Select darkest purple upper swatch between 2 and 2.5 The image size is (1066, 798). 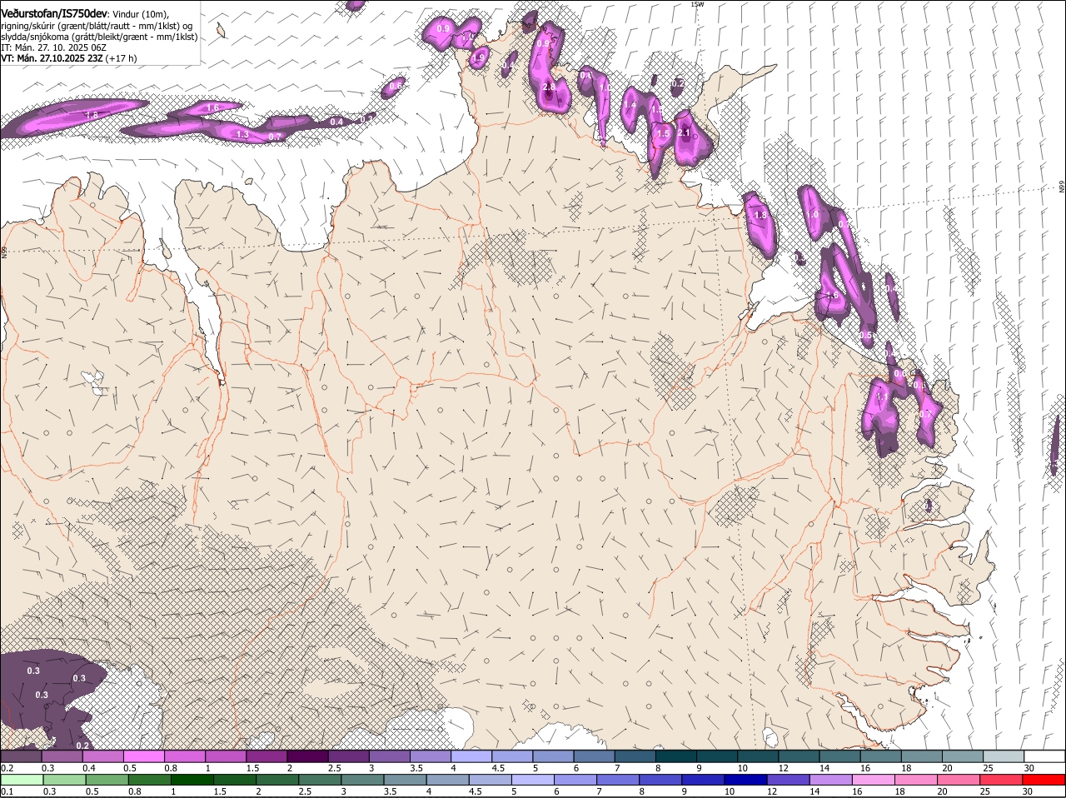pyautogui.click(x=307, y=756)
